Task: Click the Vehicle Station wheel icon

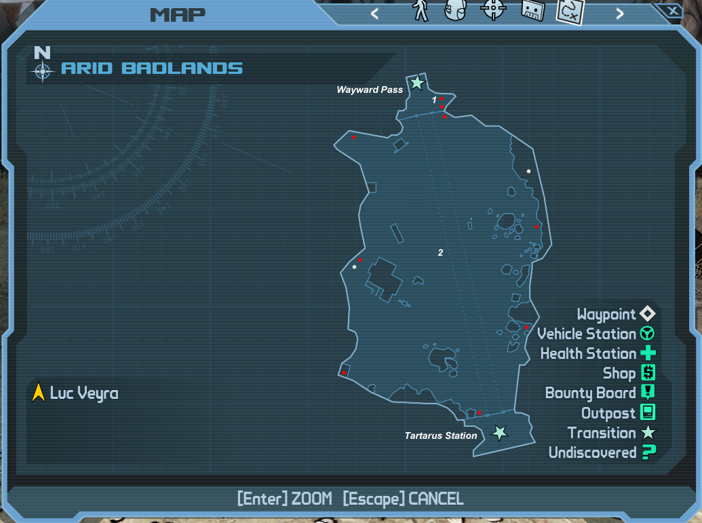Action: point(648,334)
